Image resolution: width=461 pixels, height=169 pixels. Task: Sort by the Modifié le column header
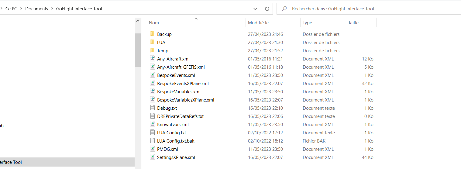pyautogui.click(x=258, y=23)
